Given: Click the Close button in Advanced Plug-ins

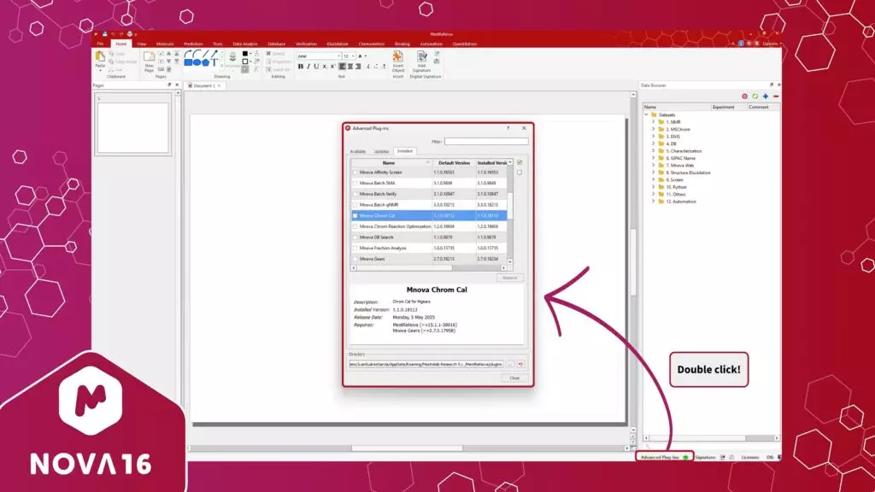Looking at the screenshot, I should pos(514,378).
